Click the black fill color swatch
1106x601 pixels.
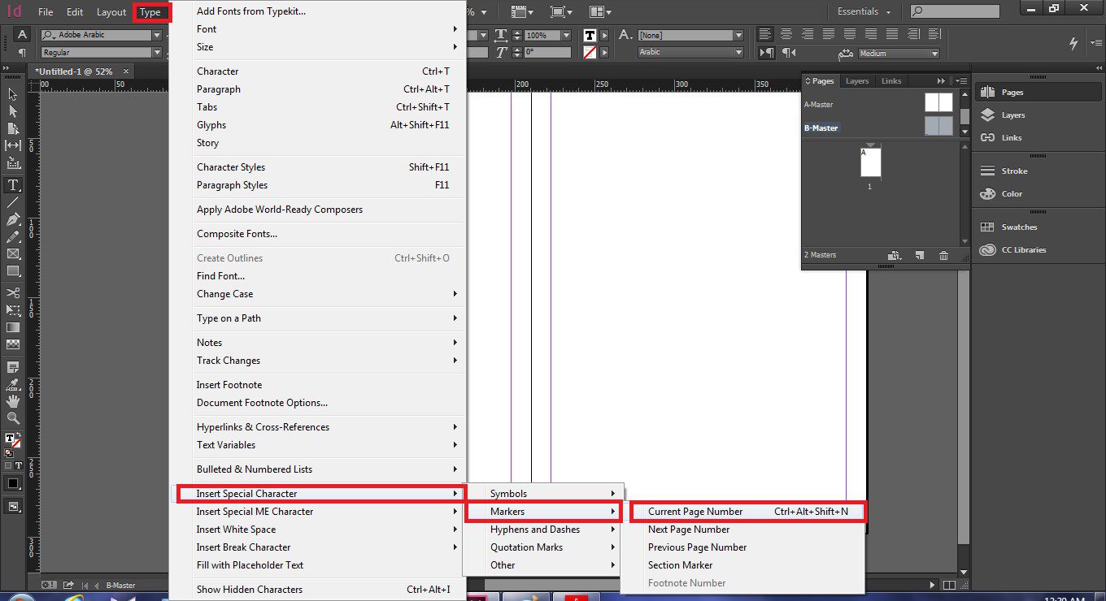[12, 483]
